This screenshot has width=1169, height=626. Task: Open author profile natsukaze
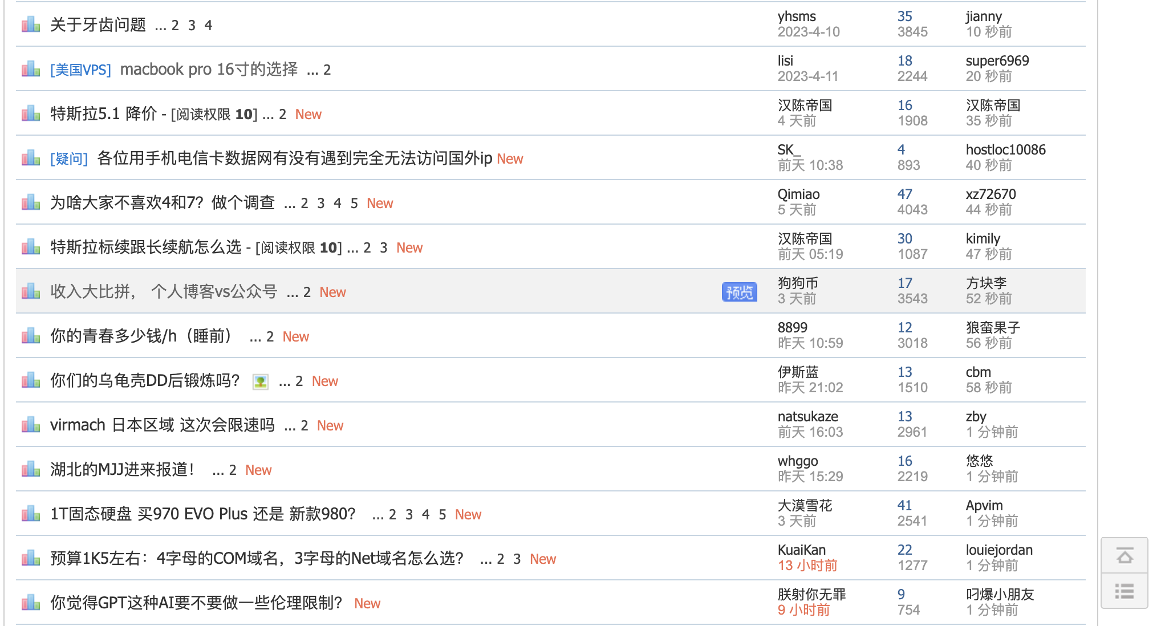pyautogui.click(x=807, y=417)
